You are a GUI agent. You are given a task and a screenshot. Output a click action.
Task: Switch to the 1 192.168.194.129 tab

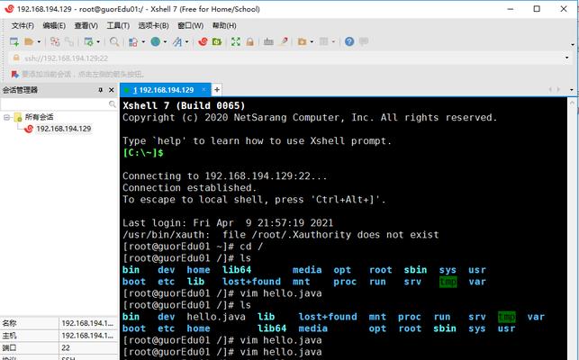pyautogui.click(x=163, y=90)
